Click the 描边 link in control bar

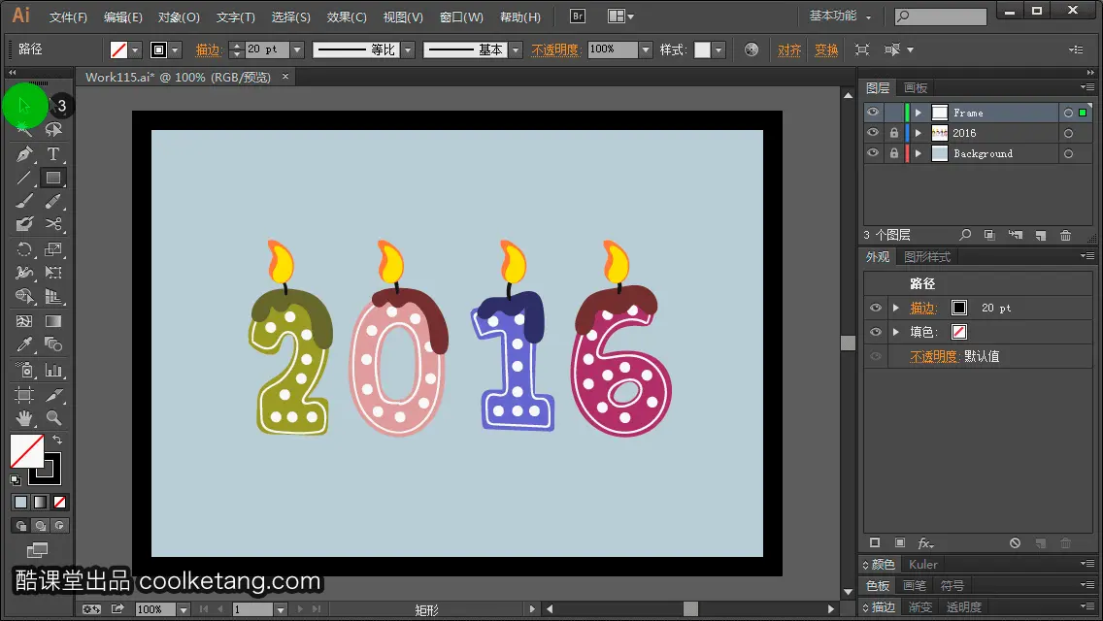pos(208,49)
